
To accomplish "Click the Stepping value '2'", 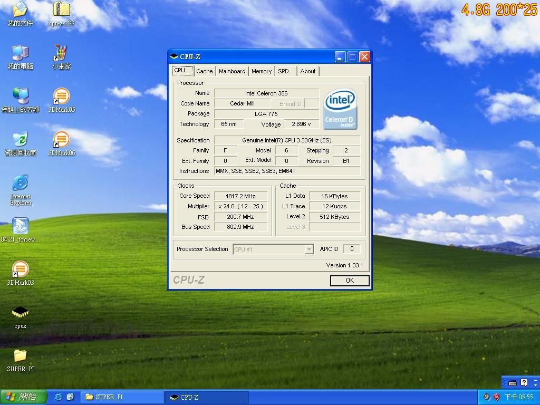I will coord(346,150).
